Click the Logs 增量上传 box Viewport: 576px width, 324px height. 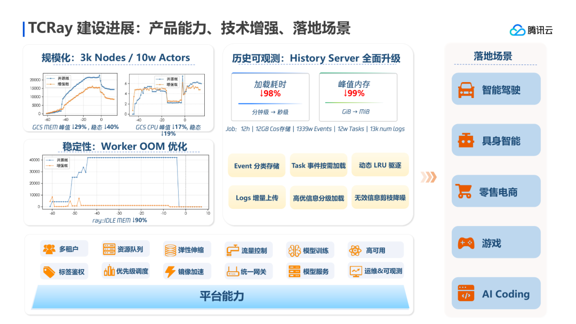click(257, 198)
